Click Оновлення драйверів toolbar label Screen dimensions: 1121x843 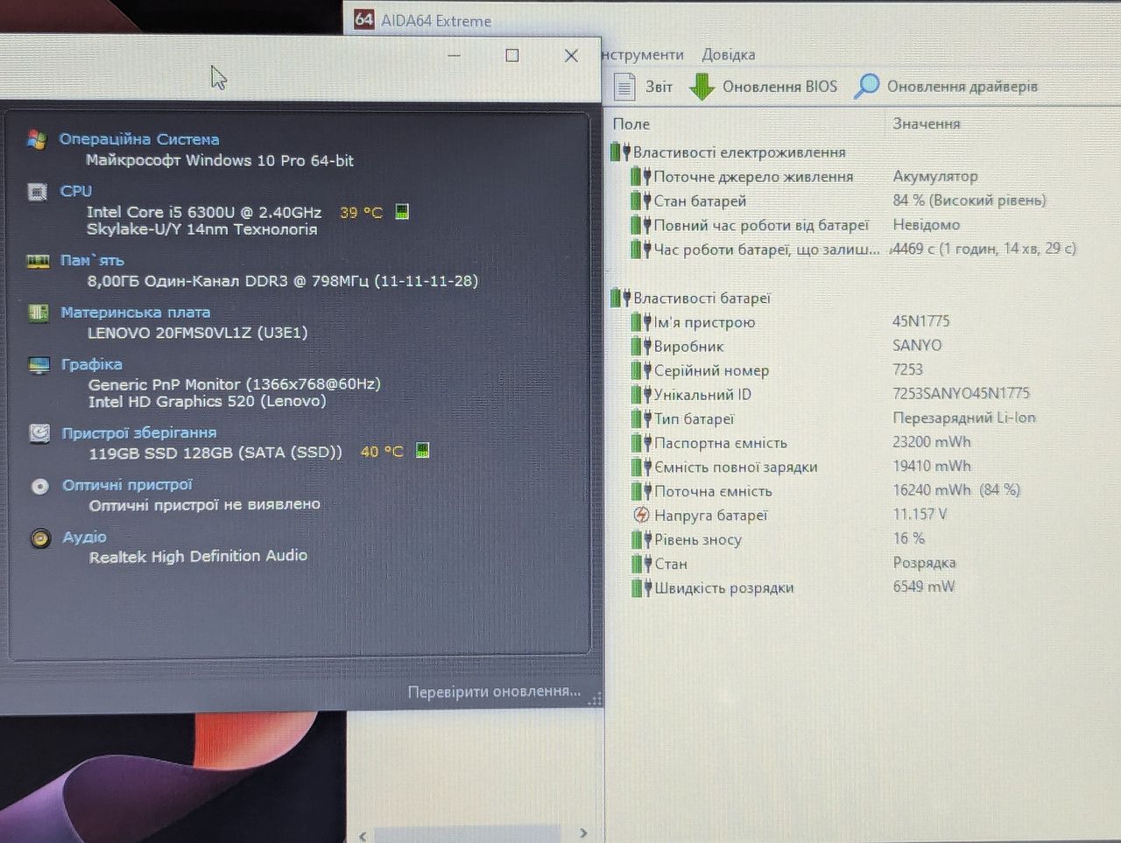(x=962, y=86)
